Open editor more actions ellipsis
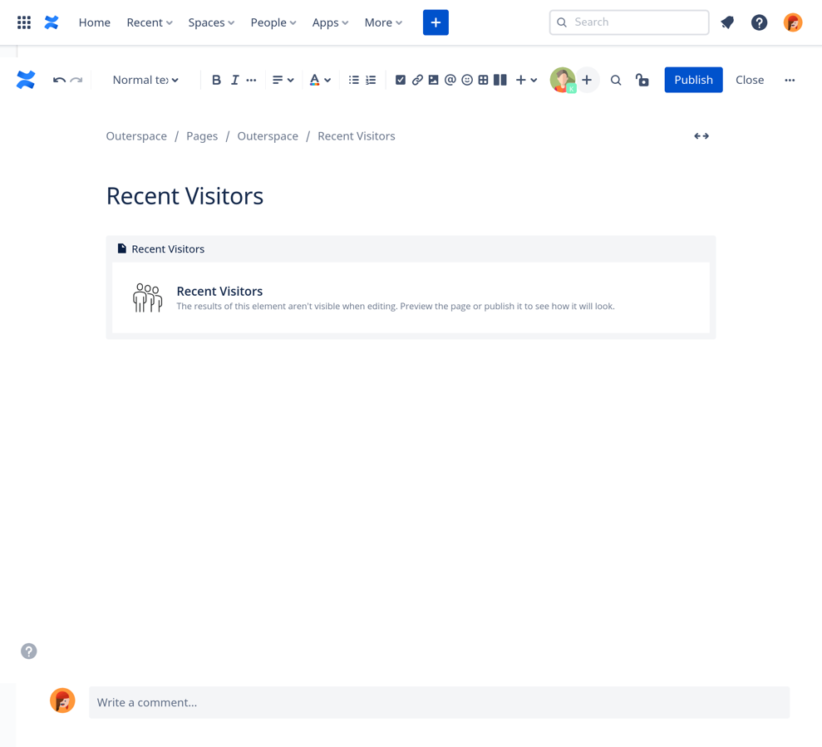The image size is (822, 747). [790, 80]
